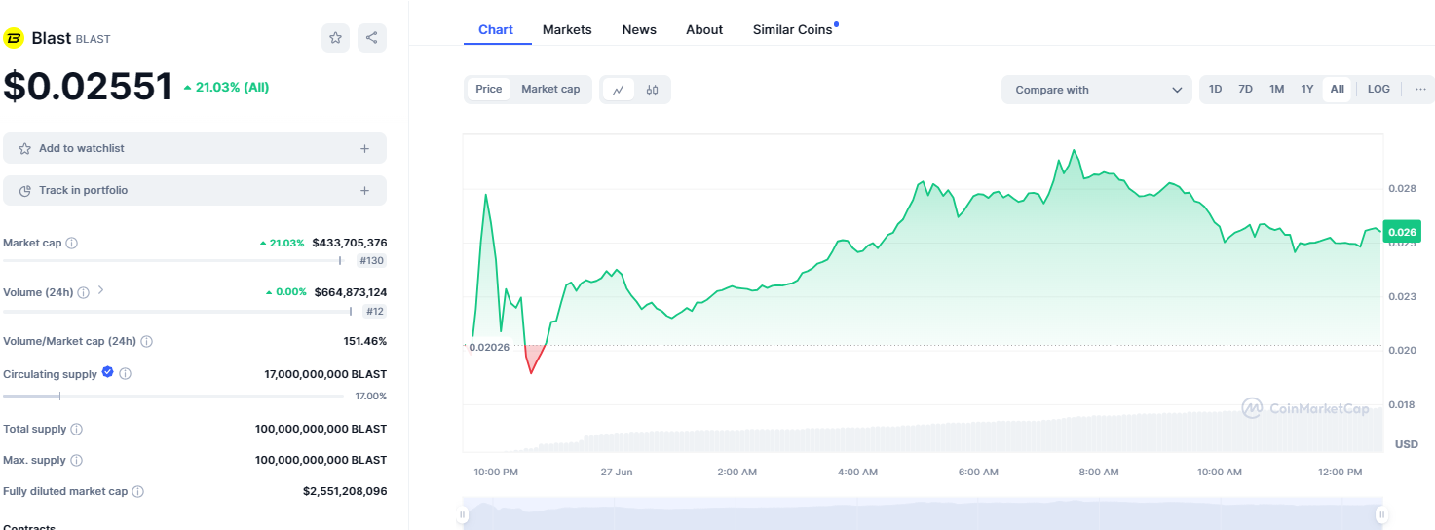Click the left handle of chart range slider
1435x530 pixels.
point(464,514)
